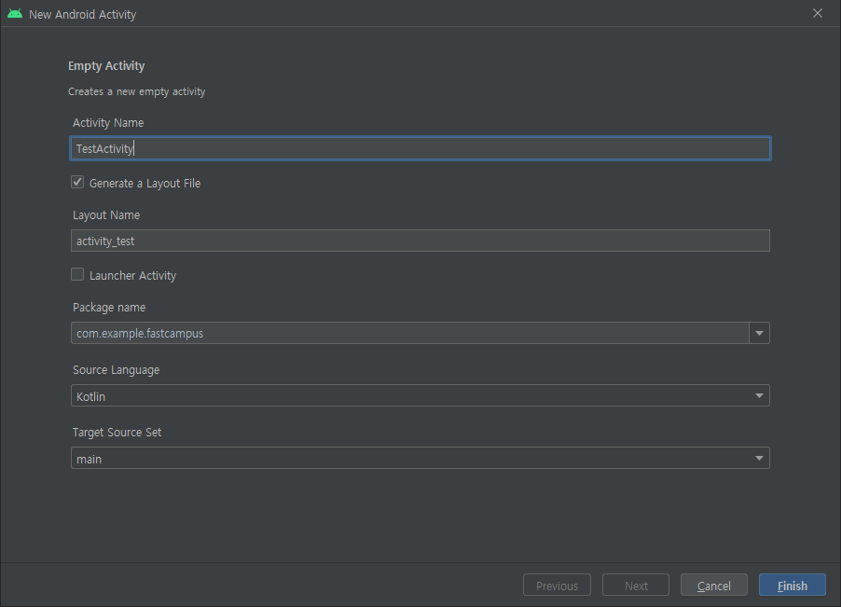Click the 'Package name' label
Image resolution: width=841 pixels, height=607 pixels.
109,308
